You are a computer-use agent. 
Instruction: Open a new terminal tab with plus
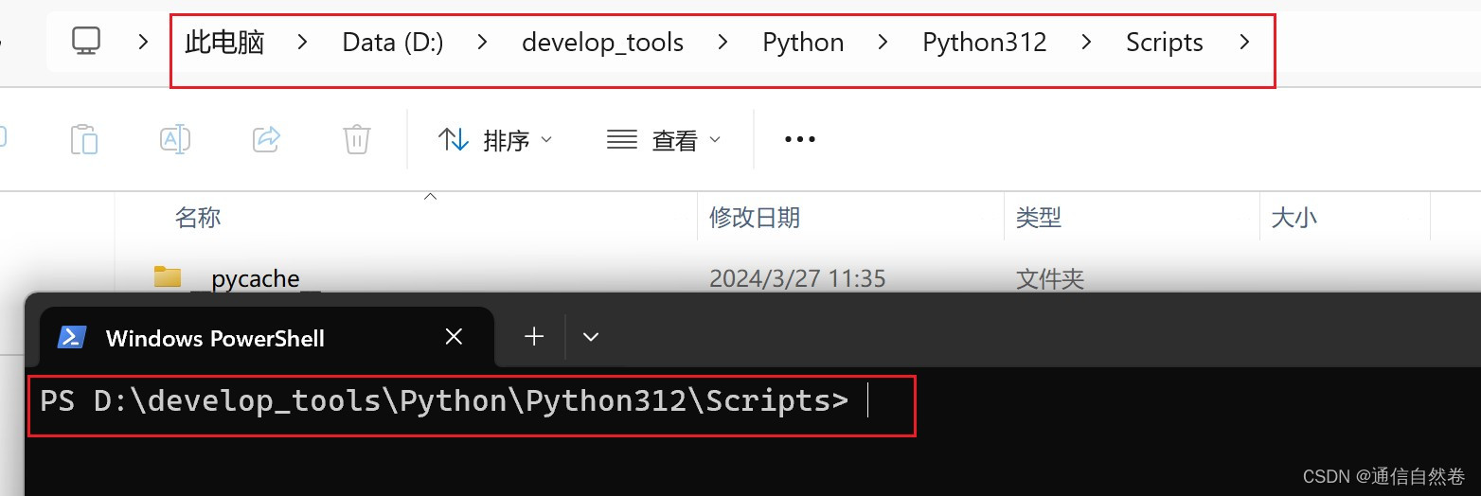[534, 336]
